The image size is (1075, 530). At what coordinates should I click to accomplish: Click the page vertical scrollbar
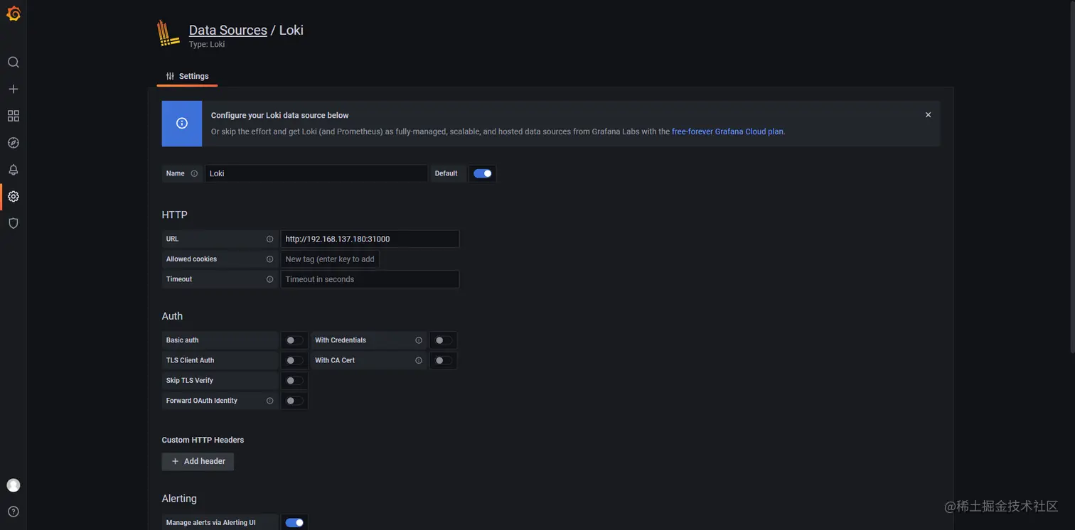click(x=1071, y=178)
